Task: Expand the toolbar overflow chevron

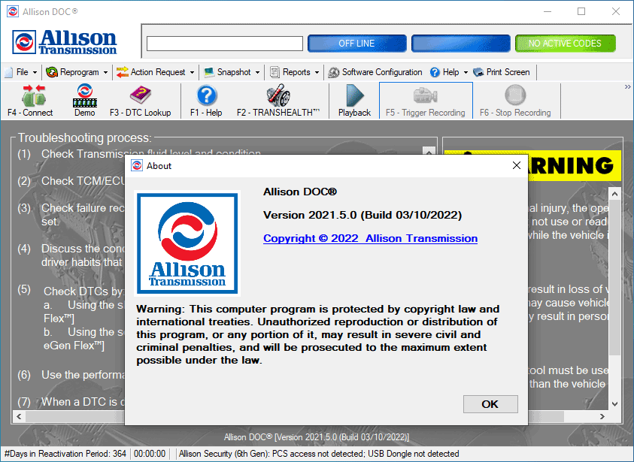Action: point(627,87)
